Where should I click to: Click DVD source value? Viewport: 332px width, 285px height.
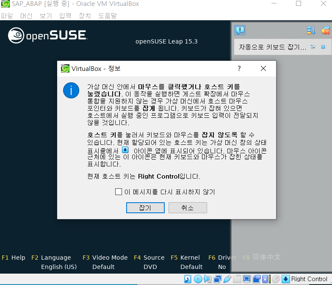[x=150, y=267]
